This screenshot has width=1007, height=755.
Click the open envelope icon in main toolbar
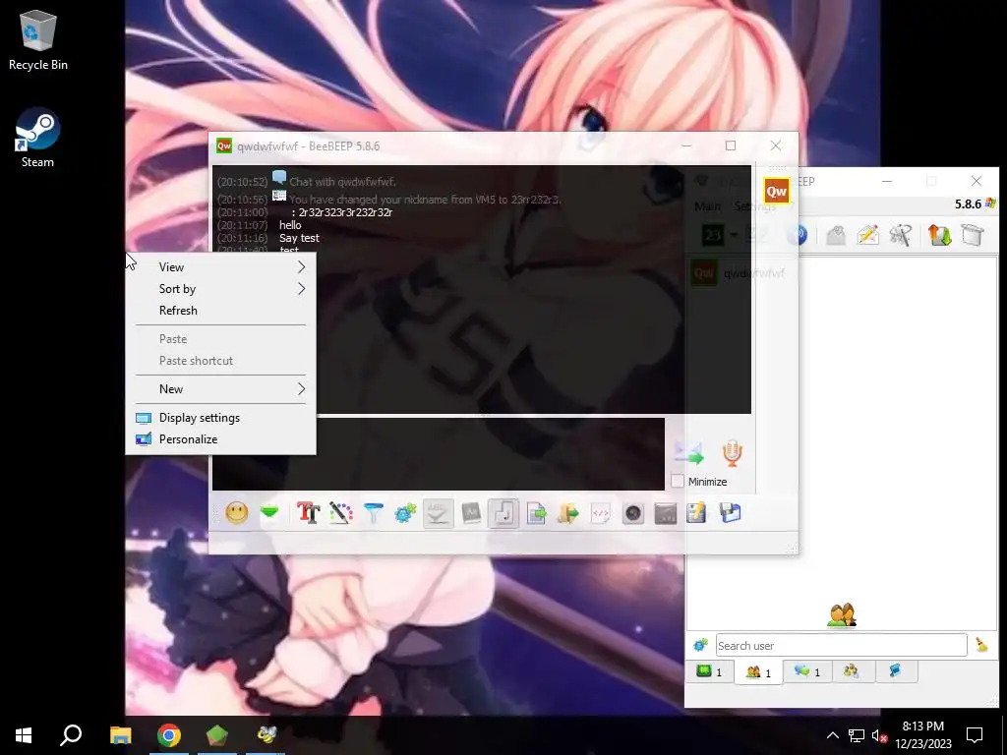(836, 235)
